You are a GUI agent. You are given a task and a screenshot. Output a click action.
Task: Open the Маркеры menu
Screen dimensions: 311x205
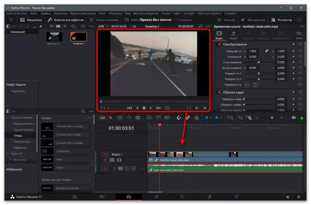(x=115, y=13)
